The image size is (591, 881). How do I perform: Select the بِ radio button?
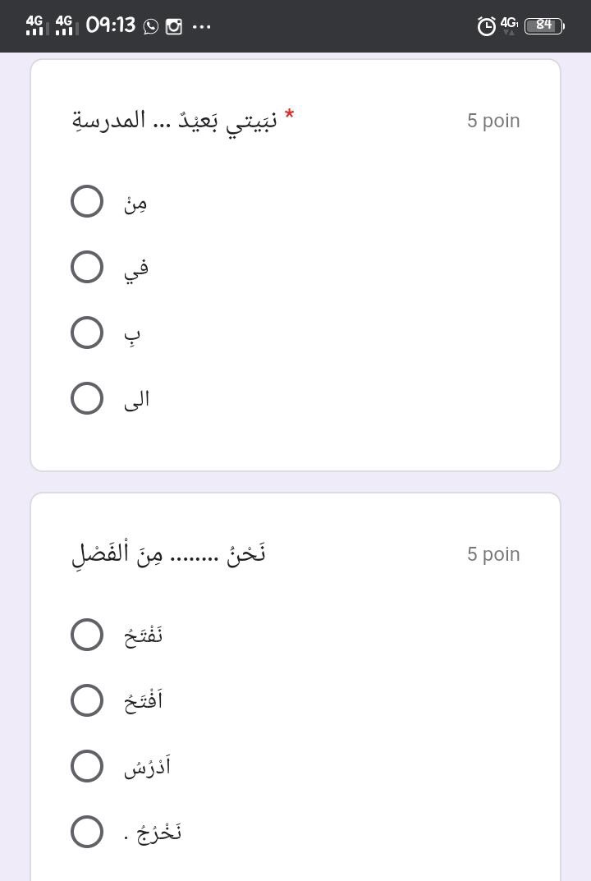click(87, 333)
